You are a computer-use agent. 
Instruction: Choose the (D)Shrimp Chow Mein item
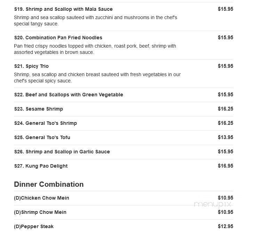pyautogui.click(x=40, y=212)
